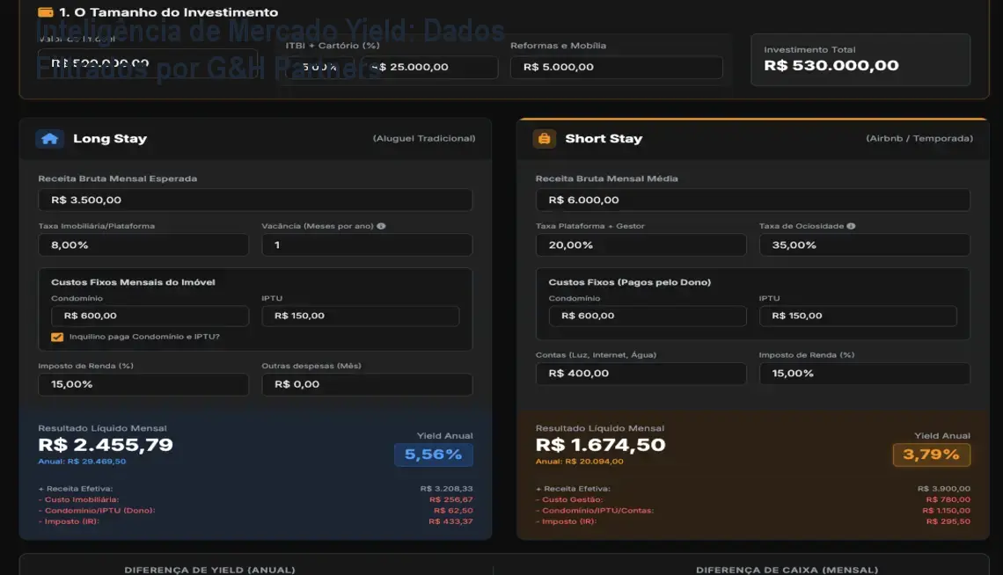Edit the Taxa Plataforma + Gestor field

pos(641,244)
